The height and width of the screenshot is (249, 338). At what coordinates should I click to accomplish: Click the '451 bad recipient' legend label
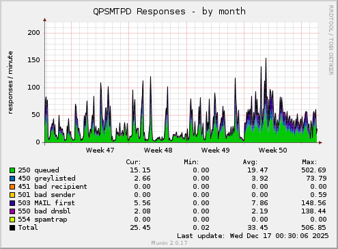(53, 187)
